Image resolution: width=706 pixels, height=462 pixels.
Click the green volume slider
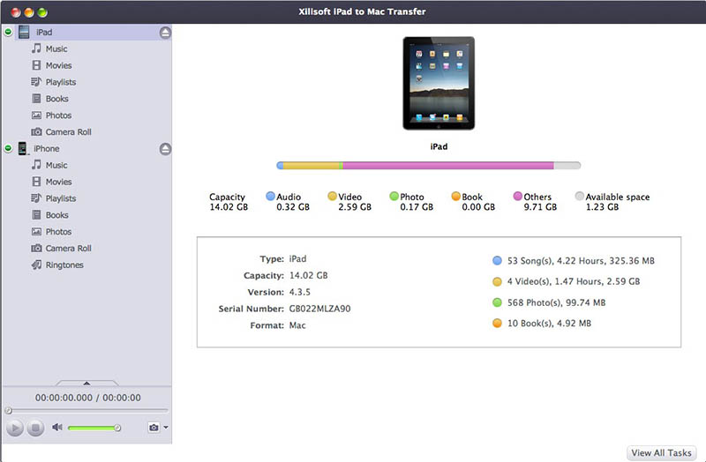93,428
